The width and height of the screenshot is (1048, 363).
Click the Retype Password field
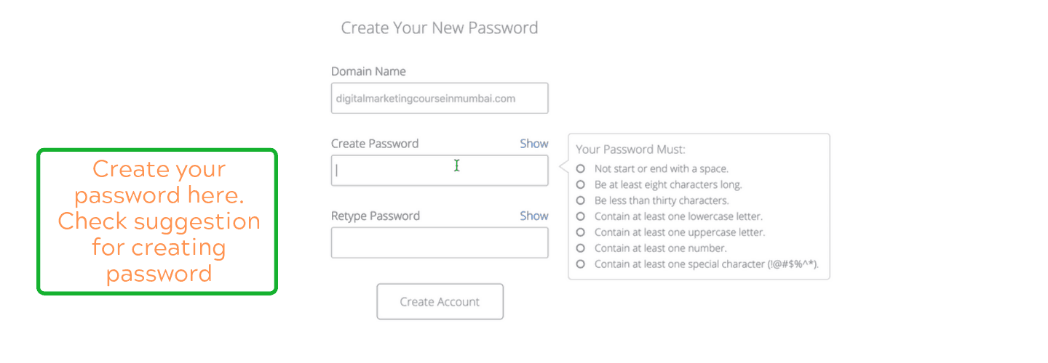click(439, 242)
